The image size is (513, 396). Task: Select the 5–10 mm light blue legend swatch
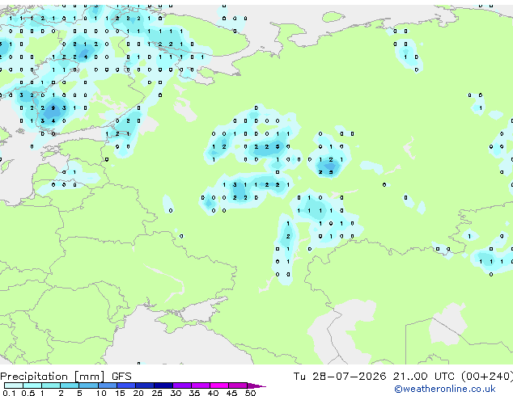pos(88,385)
